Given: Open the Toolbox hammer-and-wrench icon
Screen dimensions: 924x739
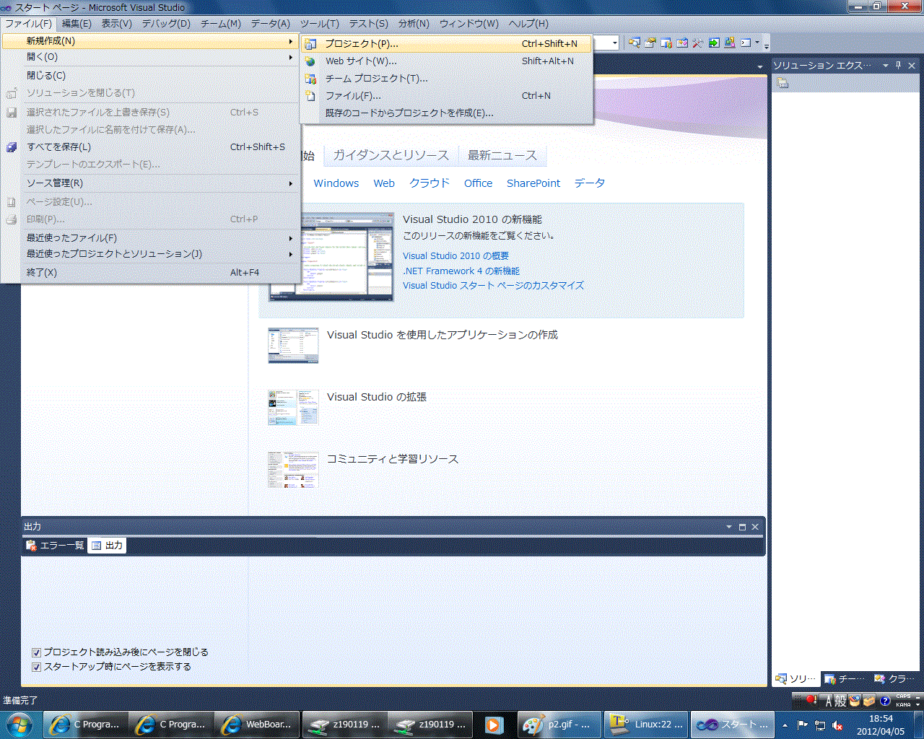Looking at the screenshot, I should (698, 43).
